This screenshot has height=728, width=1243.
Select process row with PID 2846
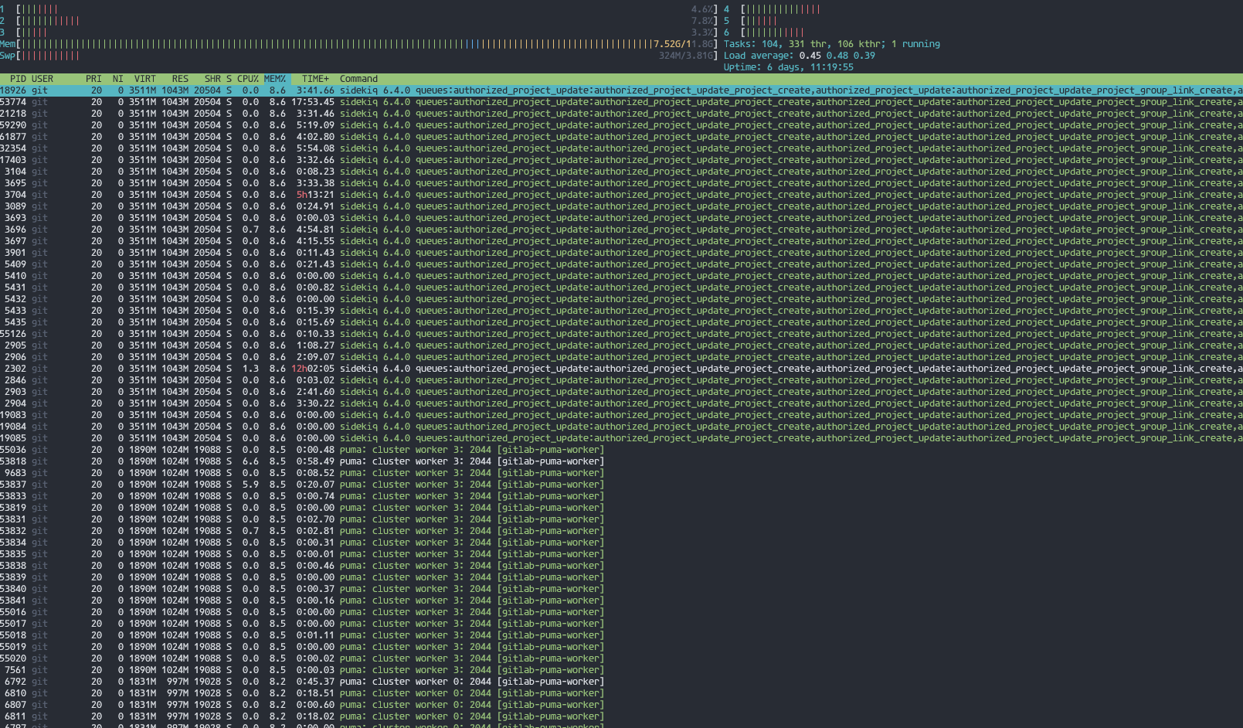(621, 380)
